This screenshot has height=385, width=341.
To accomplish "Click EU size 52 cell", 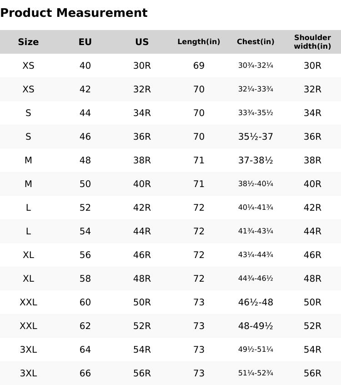I will click(x=85, y=208).
